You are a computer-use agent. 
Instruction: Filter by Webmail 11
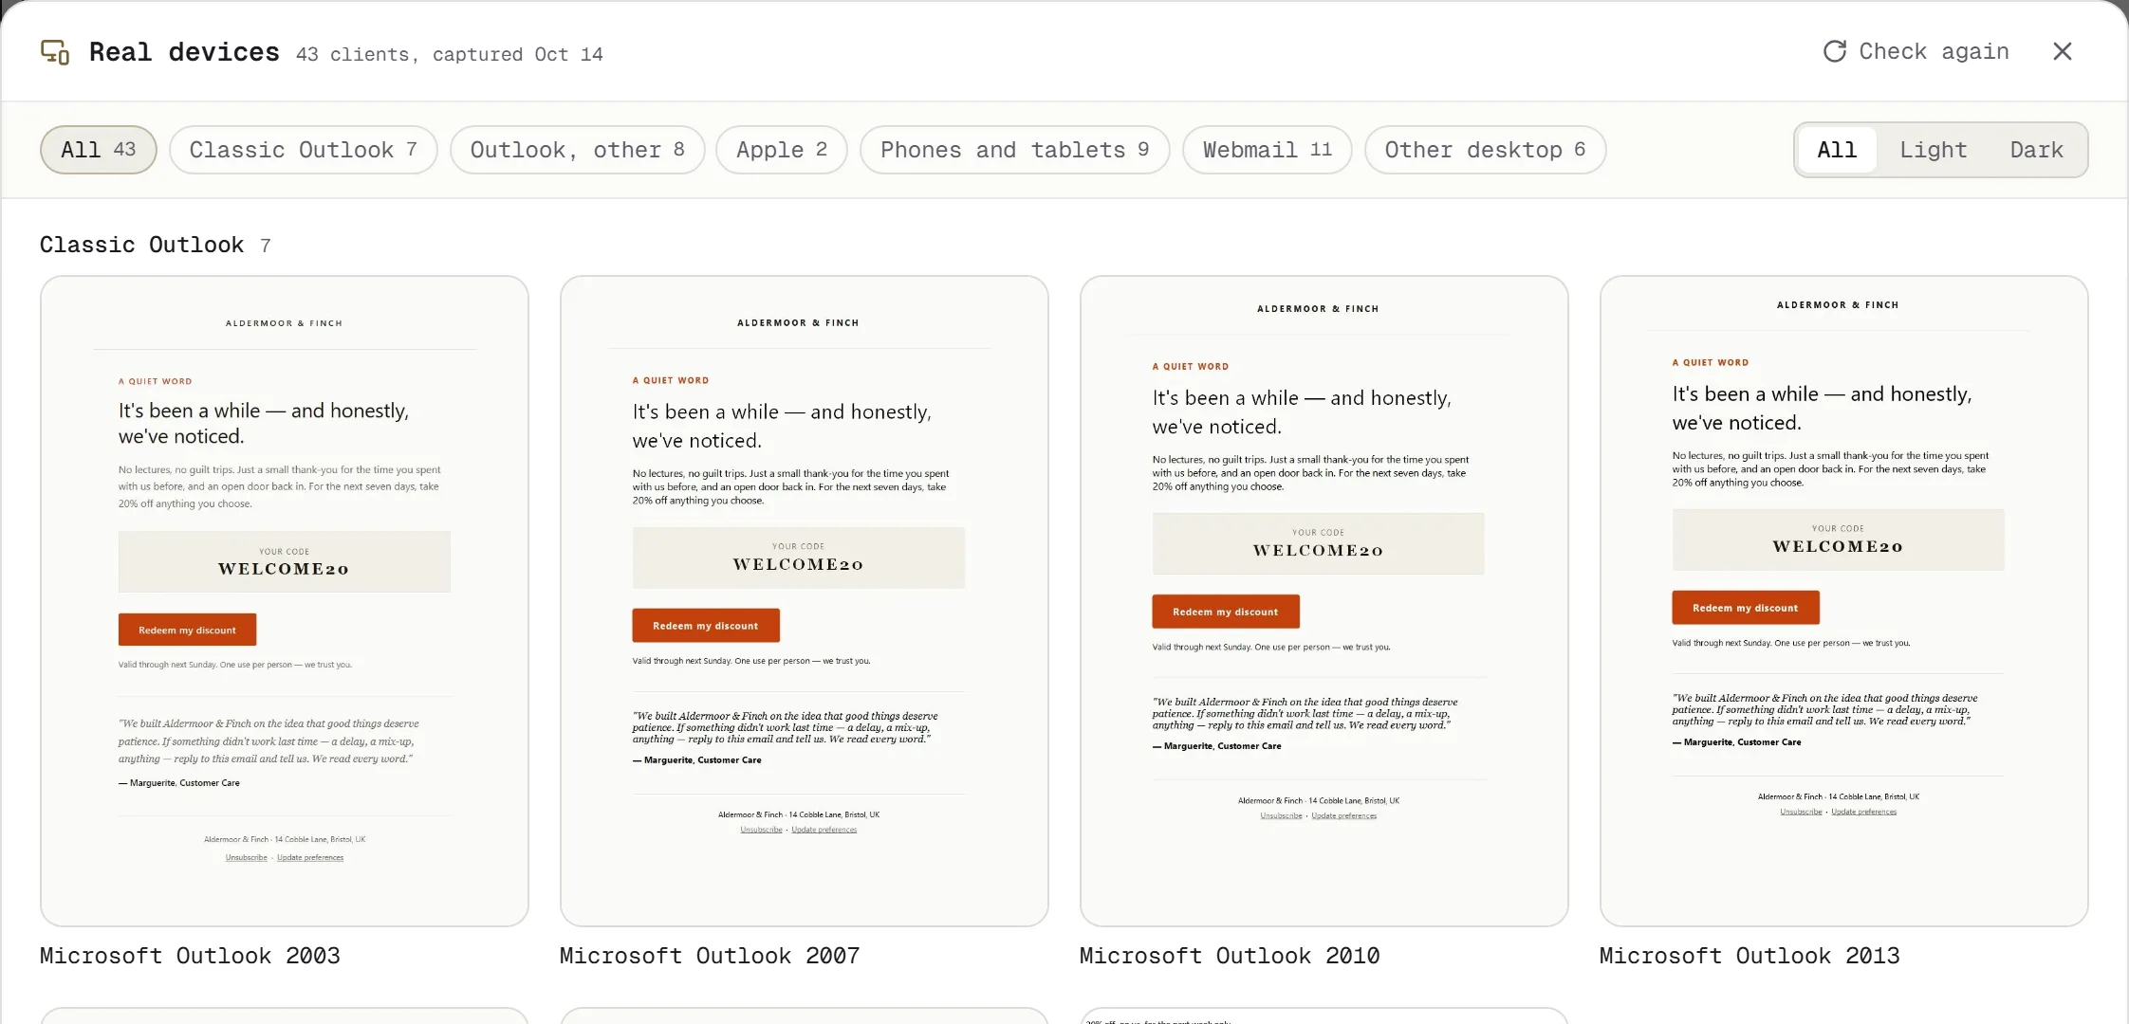click(x=1268, y=150)
